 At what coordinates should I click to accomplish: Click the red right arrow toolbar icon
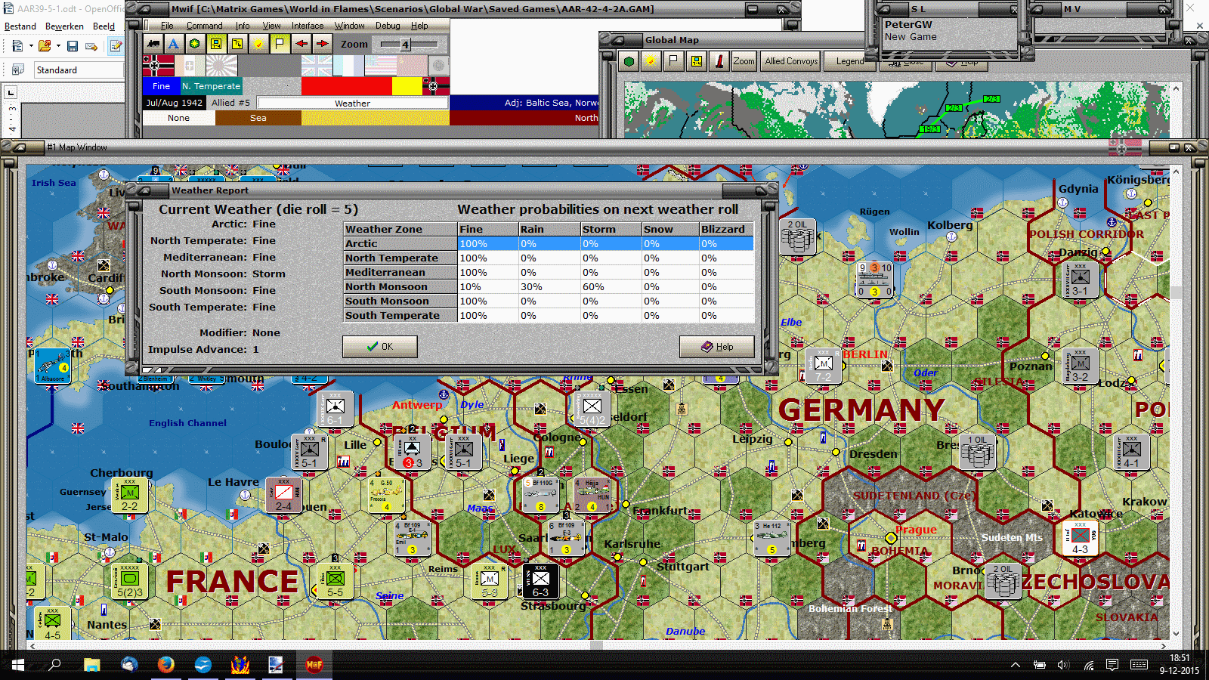click(322, 44)
